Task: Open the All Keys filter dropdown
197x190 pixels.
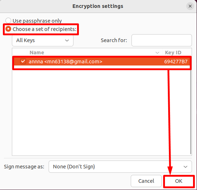Action: point(42,40)
